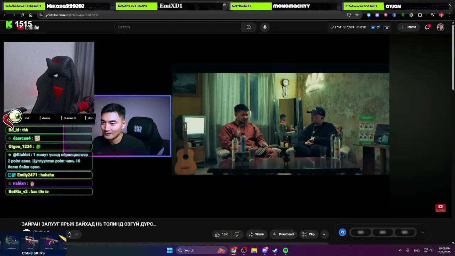This screenshot has height=256, width=455.
Task: Open Spotify from the taskbar
Action: click(x=285, y=250)
